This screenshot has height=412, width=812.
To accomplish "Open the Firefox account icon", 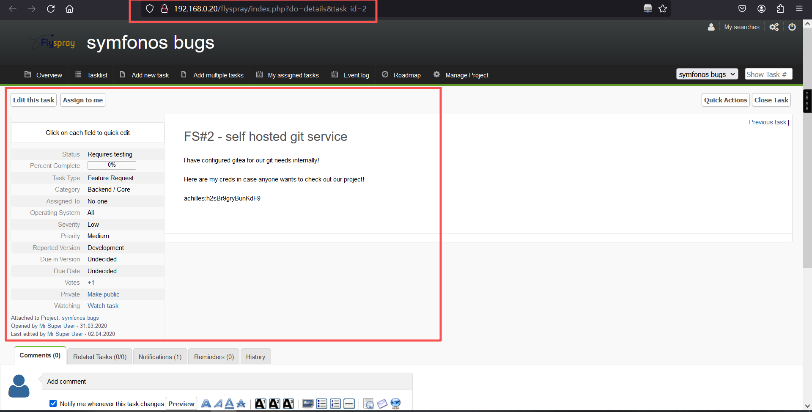I will click(762, 8).
